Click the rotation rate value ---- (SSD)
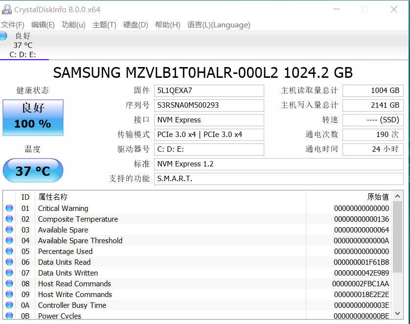 click(373, 120)
